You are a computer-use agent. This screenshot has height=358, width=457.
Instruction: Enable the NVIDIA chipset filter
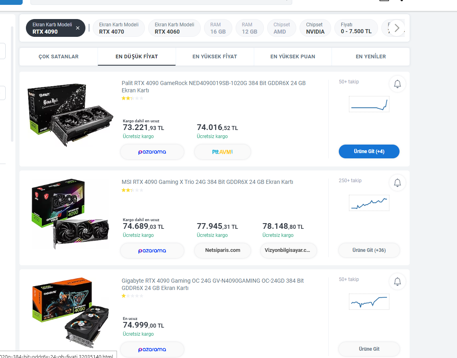coord(315,28)
